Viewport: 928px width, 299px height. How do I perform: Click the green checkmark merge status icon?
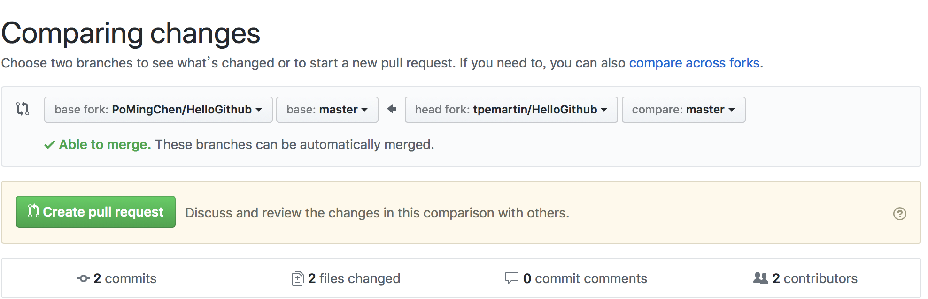[x=49, y=145]
